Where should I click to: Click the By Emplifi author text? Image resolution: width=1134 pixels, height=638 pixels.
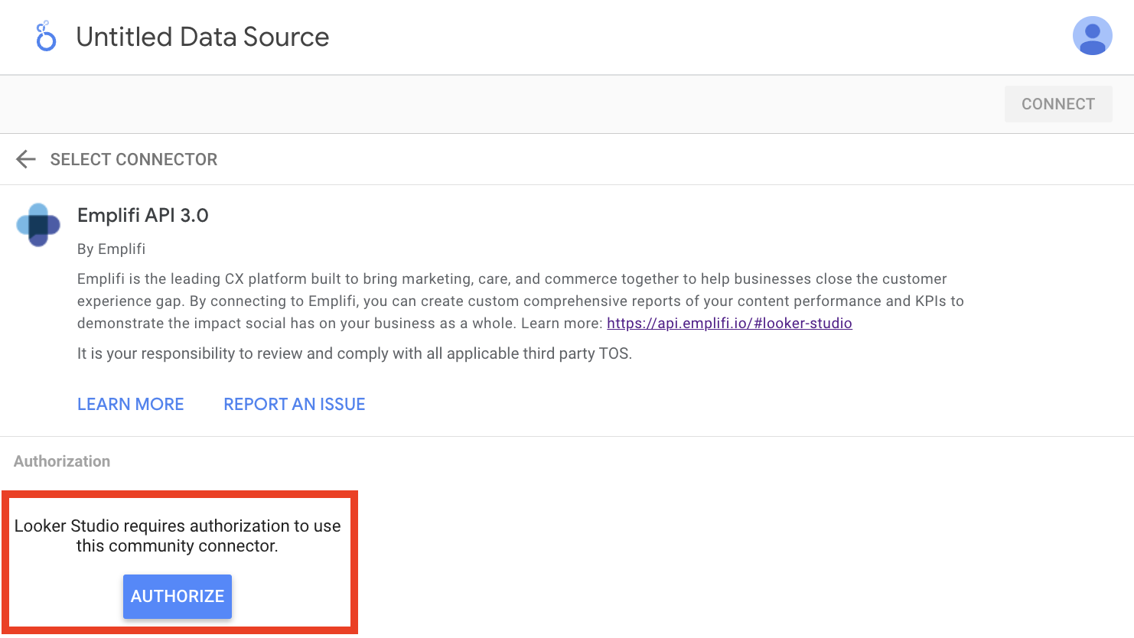pos(112,249)
